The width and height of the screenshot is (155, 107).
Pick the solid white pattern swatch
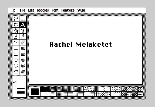pyautogui.click(x=43, y=94)
